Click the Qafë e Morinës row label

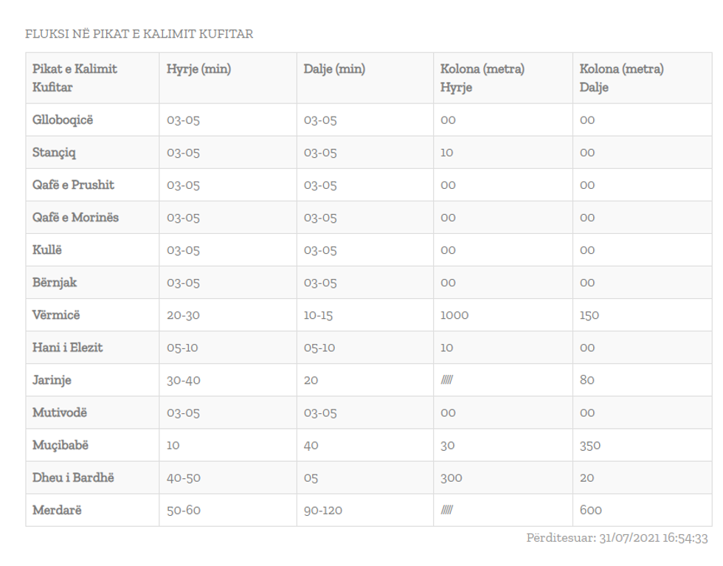pyautogui.click(x=75, y=218)
